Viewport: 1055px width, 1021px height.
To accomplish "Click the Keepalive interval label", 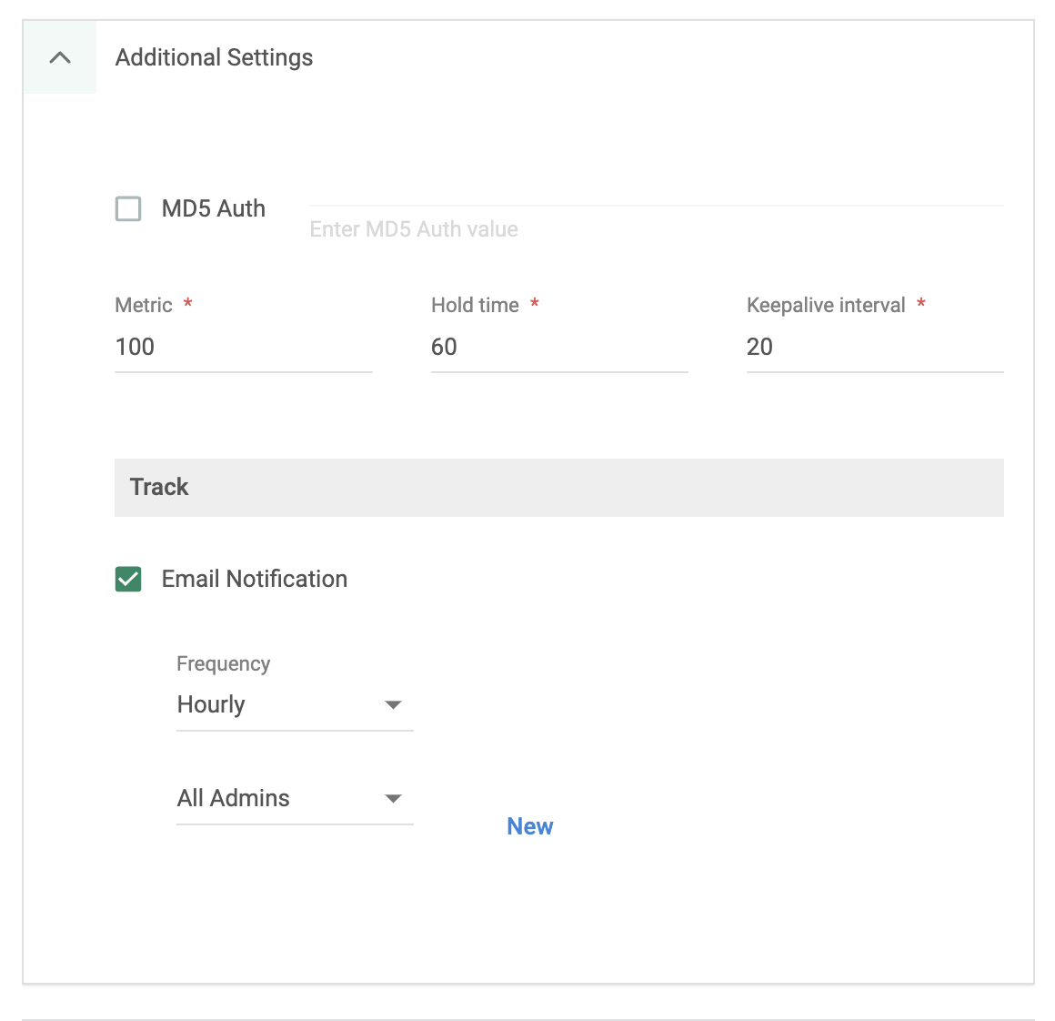I will click(826, 305).
